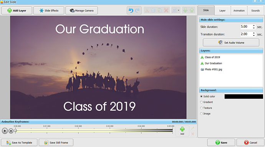
Task: Click the text icon beside Class of 2019
Action: point(202,57)
